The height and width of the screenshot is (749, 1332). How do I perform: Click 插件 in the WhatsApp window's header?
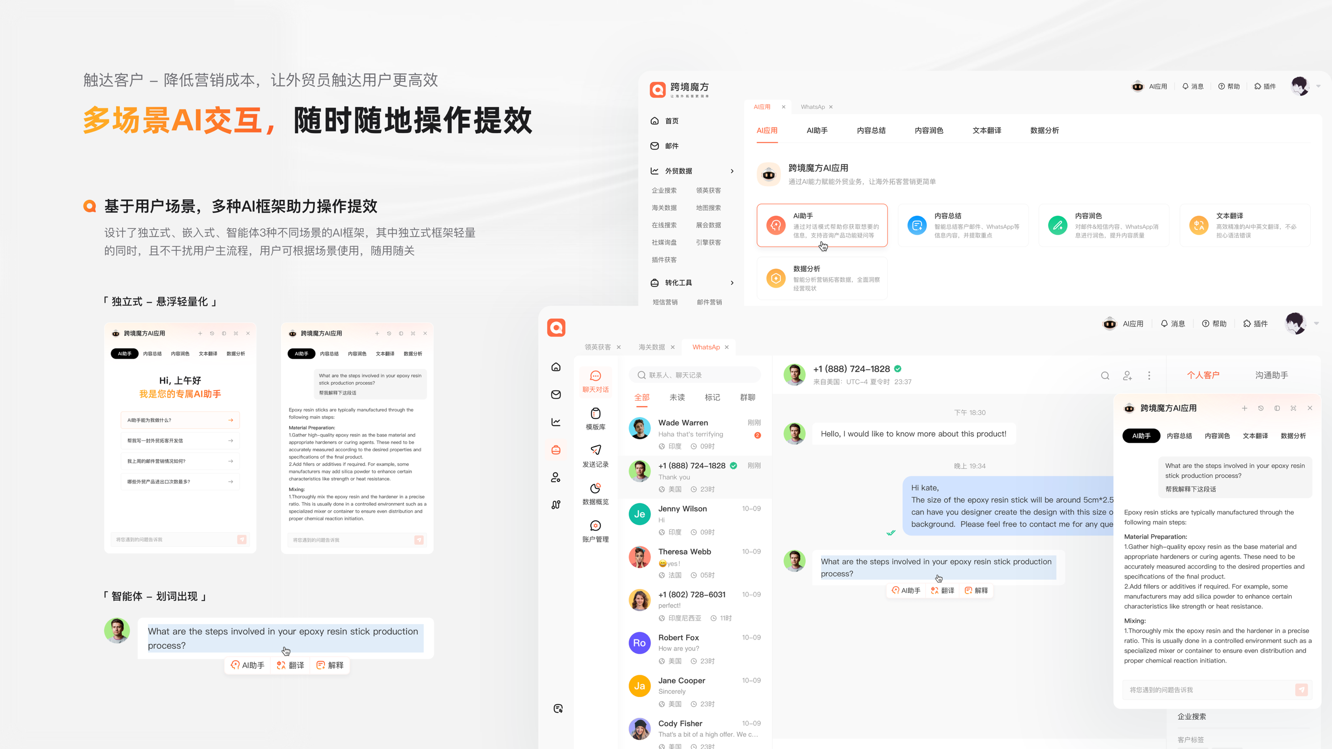(1255, 323)
